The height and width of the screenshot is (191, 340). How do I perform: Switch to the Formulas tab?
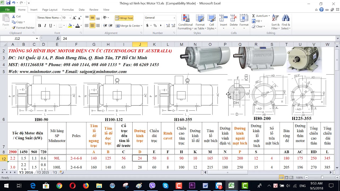coord(68,10)
